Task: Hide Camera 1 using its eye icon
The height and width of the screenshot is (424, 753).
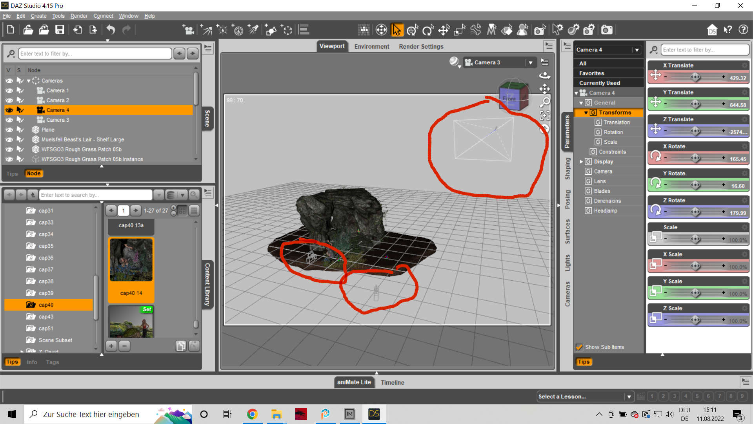Action: [x=9, y=91]
